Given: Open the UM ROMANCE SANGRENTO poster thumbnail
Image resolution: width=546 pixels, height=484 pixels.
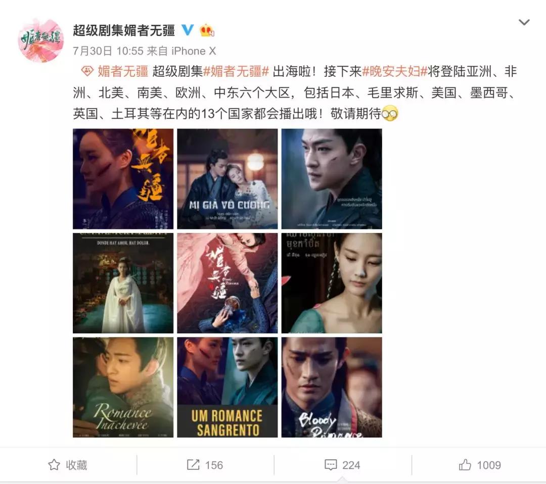Looking at the screenshot, I should [227, 388].
